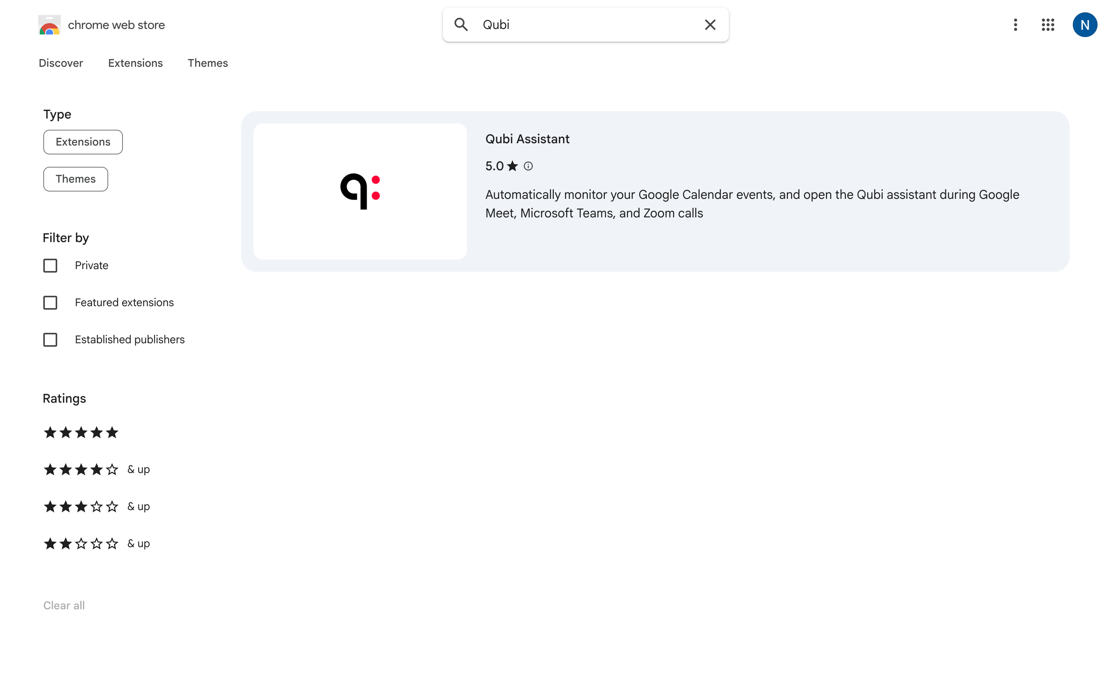This screenshot has width=1113, height=695.
Task: Switch to the Extensions tab
Action: click(x=135, y=63)
